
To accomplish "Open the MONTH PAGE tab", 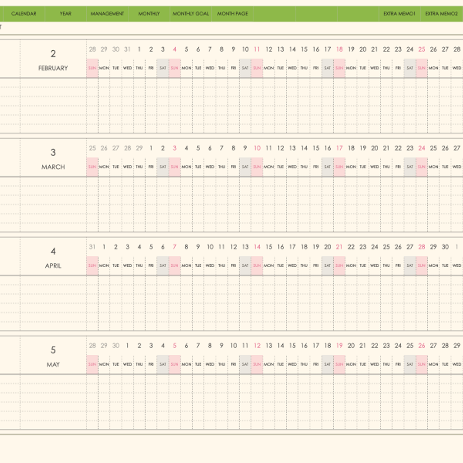I will pos(233,14).
